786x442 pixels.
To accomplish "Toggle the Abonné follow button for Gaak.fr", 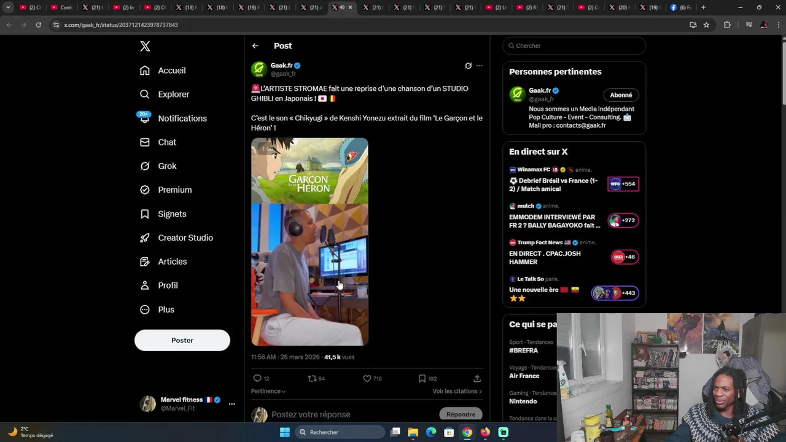I will (621, 95).
